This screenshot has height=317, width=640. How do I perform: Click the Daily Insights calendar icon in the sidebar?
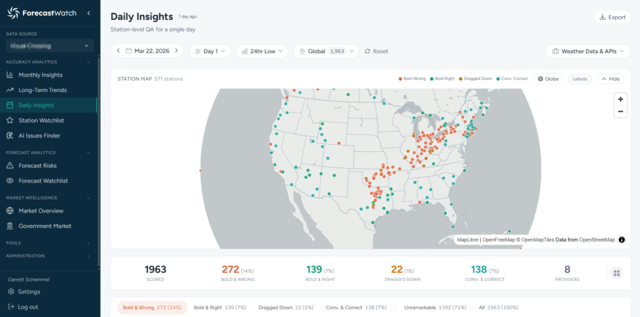(10, 106)
